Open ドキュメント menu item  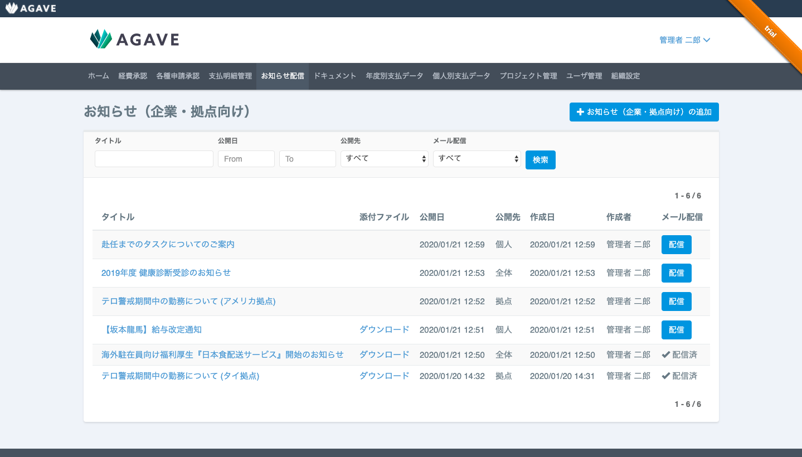tap(335, 76)
